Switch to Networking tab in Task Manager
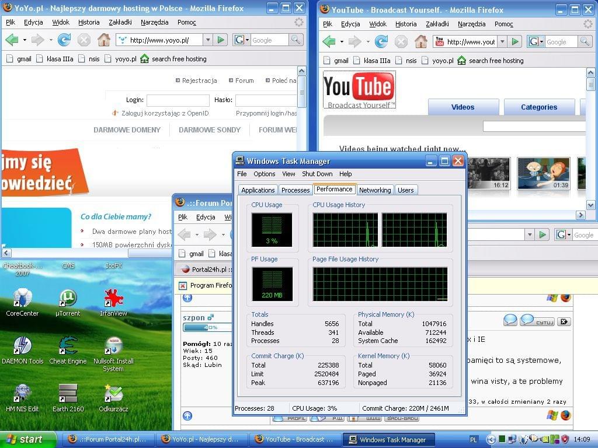Screen dimensions: 598x448 375,190
